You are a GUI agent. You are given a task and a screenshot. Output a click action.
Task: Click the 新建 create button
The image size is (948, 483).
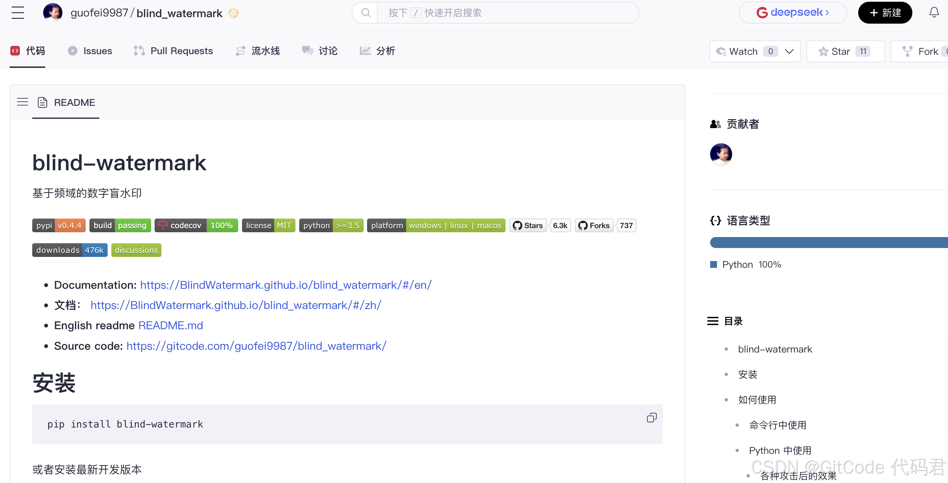885,13
